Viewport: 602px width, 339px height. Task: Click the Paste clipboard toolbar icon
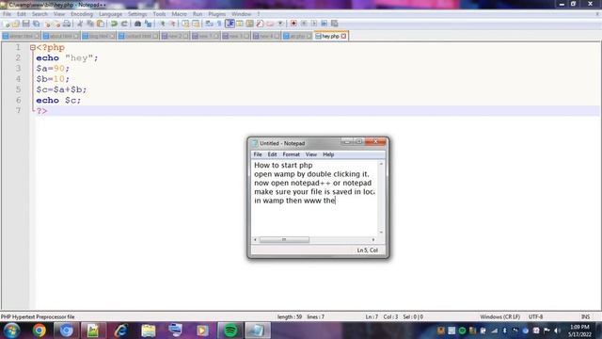coord(101,24)
